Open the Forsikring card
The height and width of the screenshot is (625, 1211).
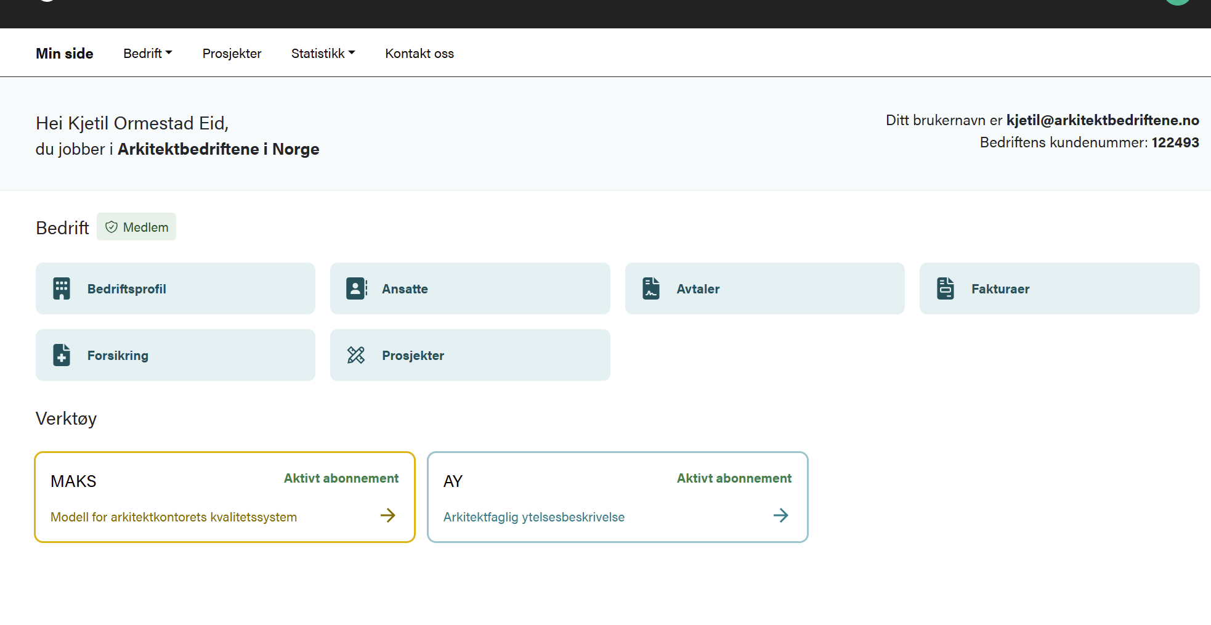pos(176,355)
